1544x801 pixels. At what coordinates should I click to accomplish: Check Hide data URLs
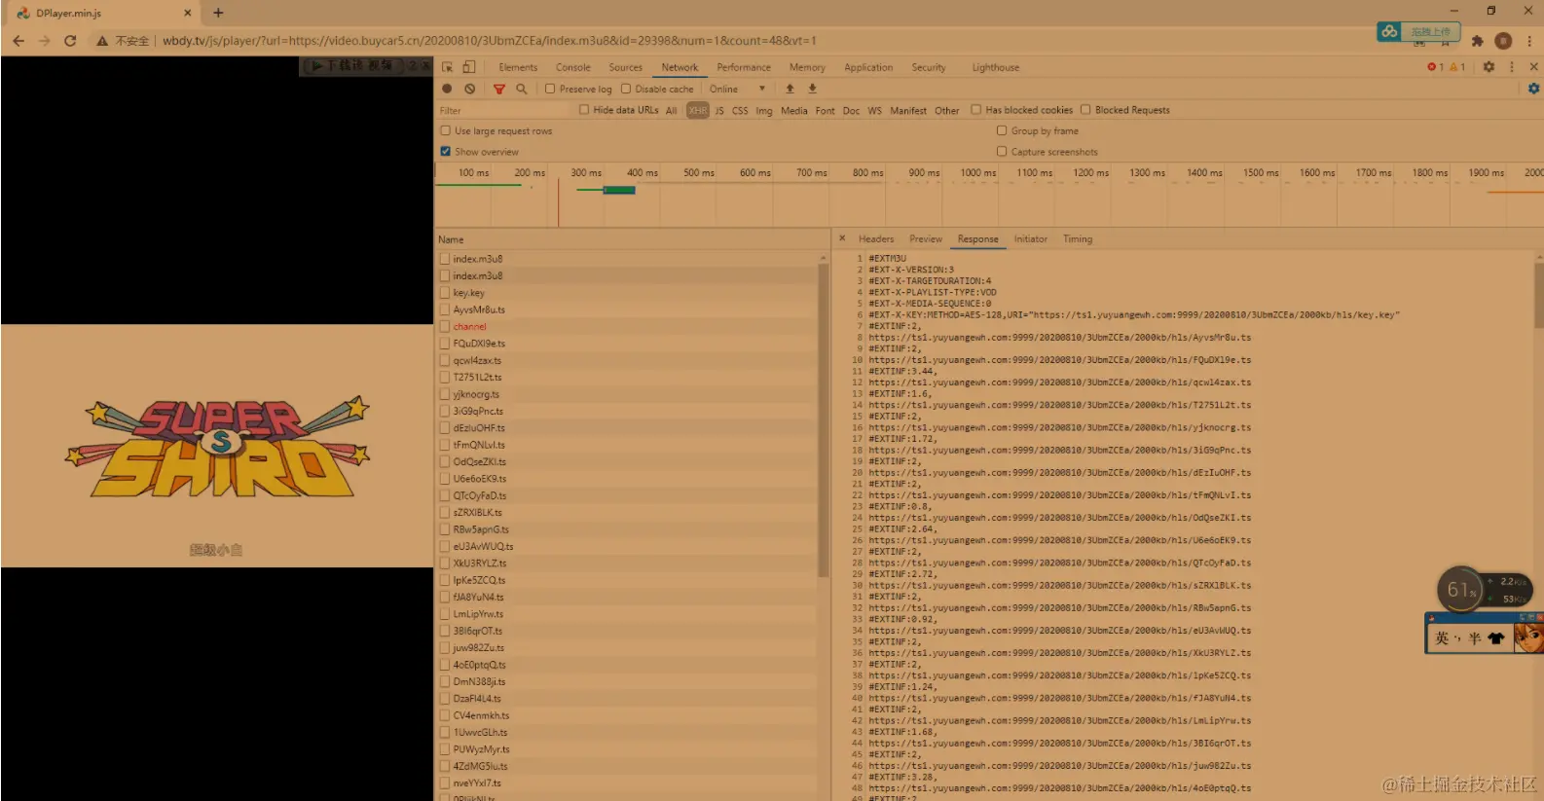(584, 110)
